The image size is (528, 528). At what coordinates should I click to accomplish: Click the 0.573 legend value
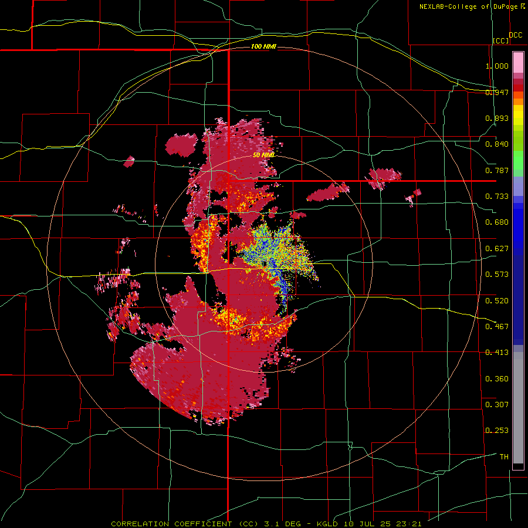(497, 275)
